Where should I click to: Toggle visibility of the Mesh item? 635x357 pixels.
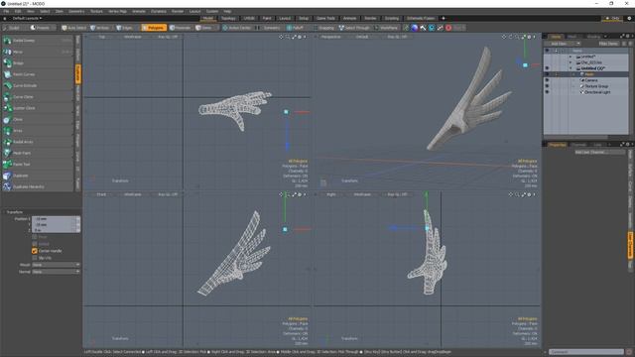coord(547,74)
